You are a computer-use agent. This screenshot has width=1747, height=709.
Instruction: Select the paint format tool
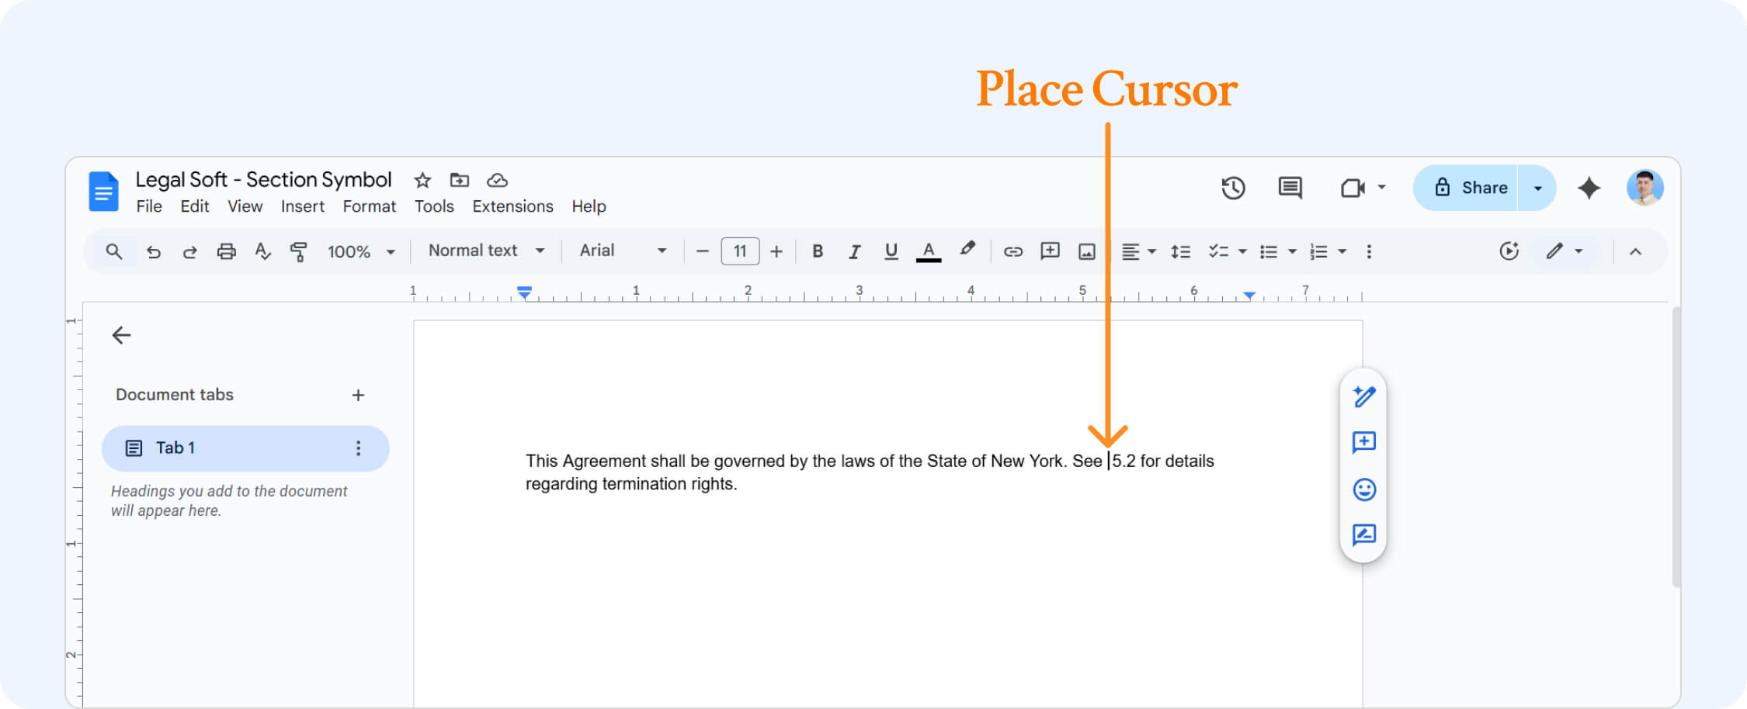pyautogui.click(x=298, y=251)
